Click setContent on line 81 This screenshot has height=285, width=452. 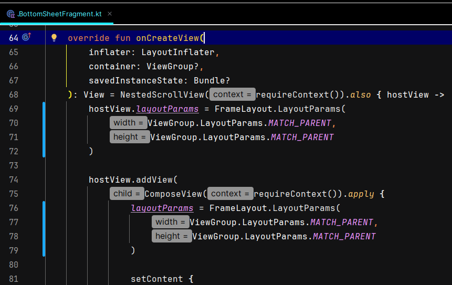(x=157, y=279)
